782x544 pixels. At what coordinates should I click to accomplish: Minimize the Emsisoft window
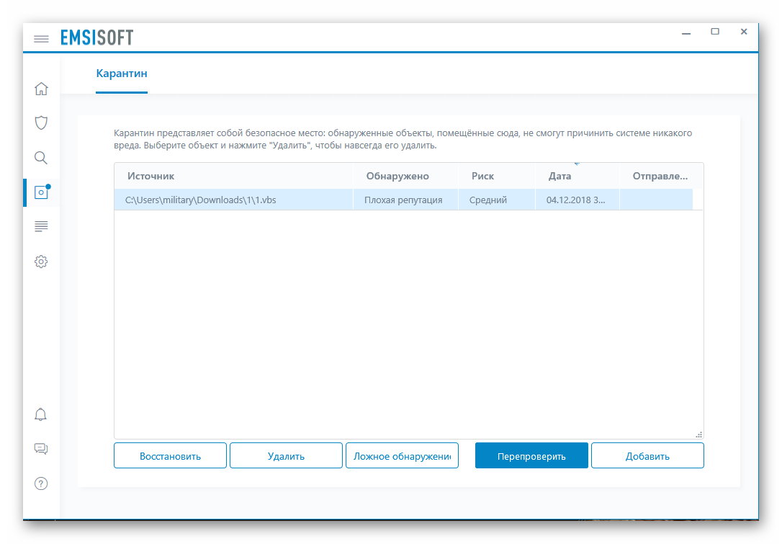pyautogui.click(x=686, y=32)
